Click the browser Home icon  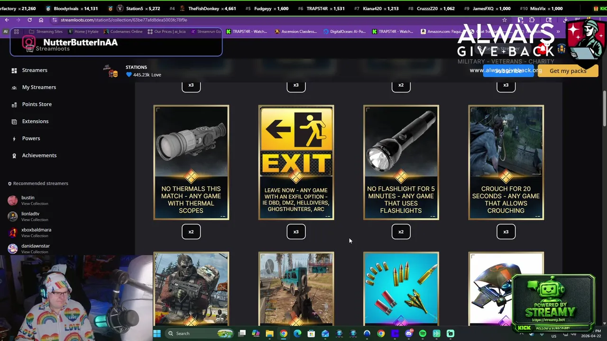41,20
